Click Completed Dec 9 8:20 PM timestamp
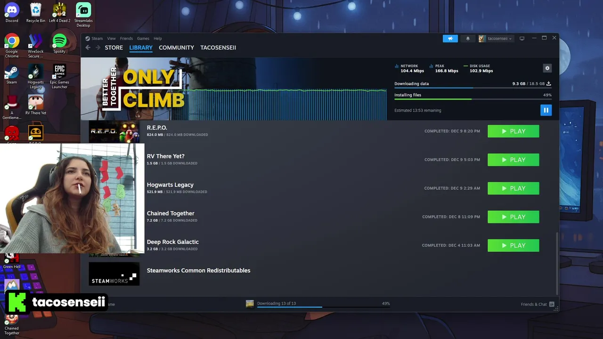This screenshot has width=603, height=339. (x=452, y=131)
